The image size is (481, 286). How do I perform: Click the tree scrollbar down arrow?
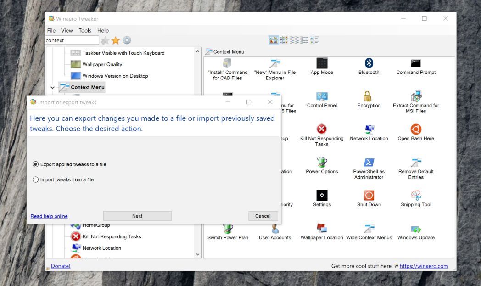197,254
